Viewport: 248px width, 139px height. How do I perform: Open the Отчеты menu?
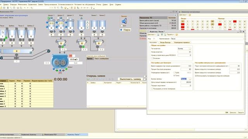tap(98, 5)
